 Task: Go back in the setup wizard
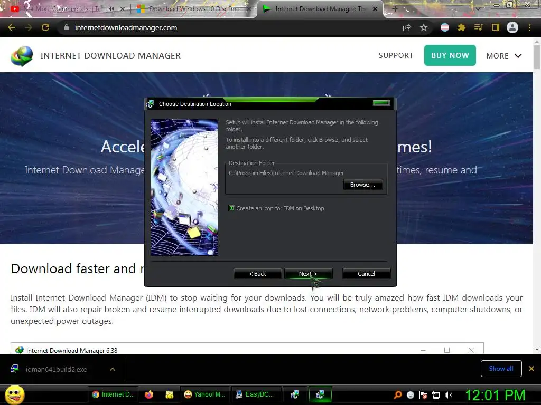(x=257, y=274)
